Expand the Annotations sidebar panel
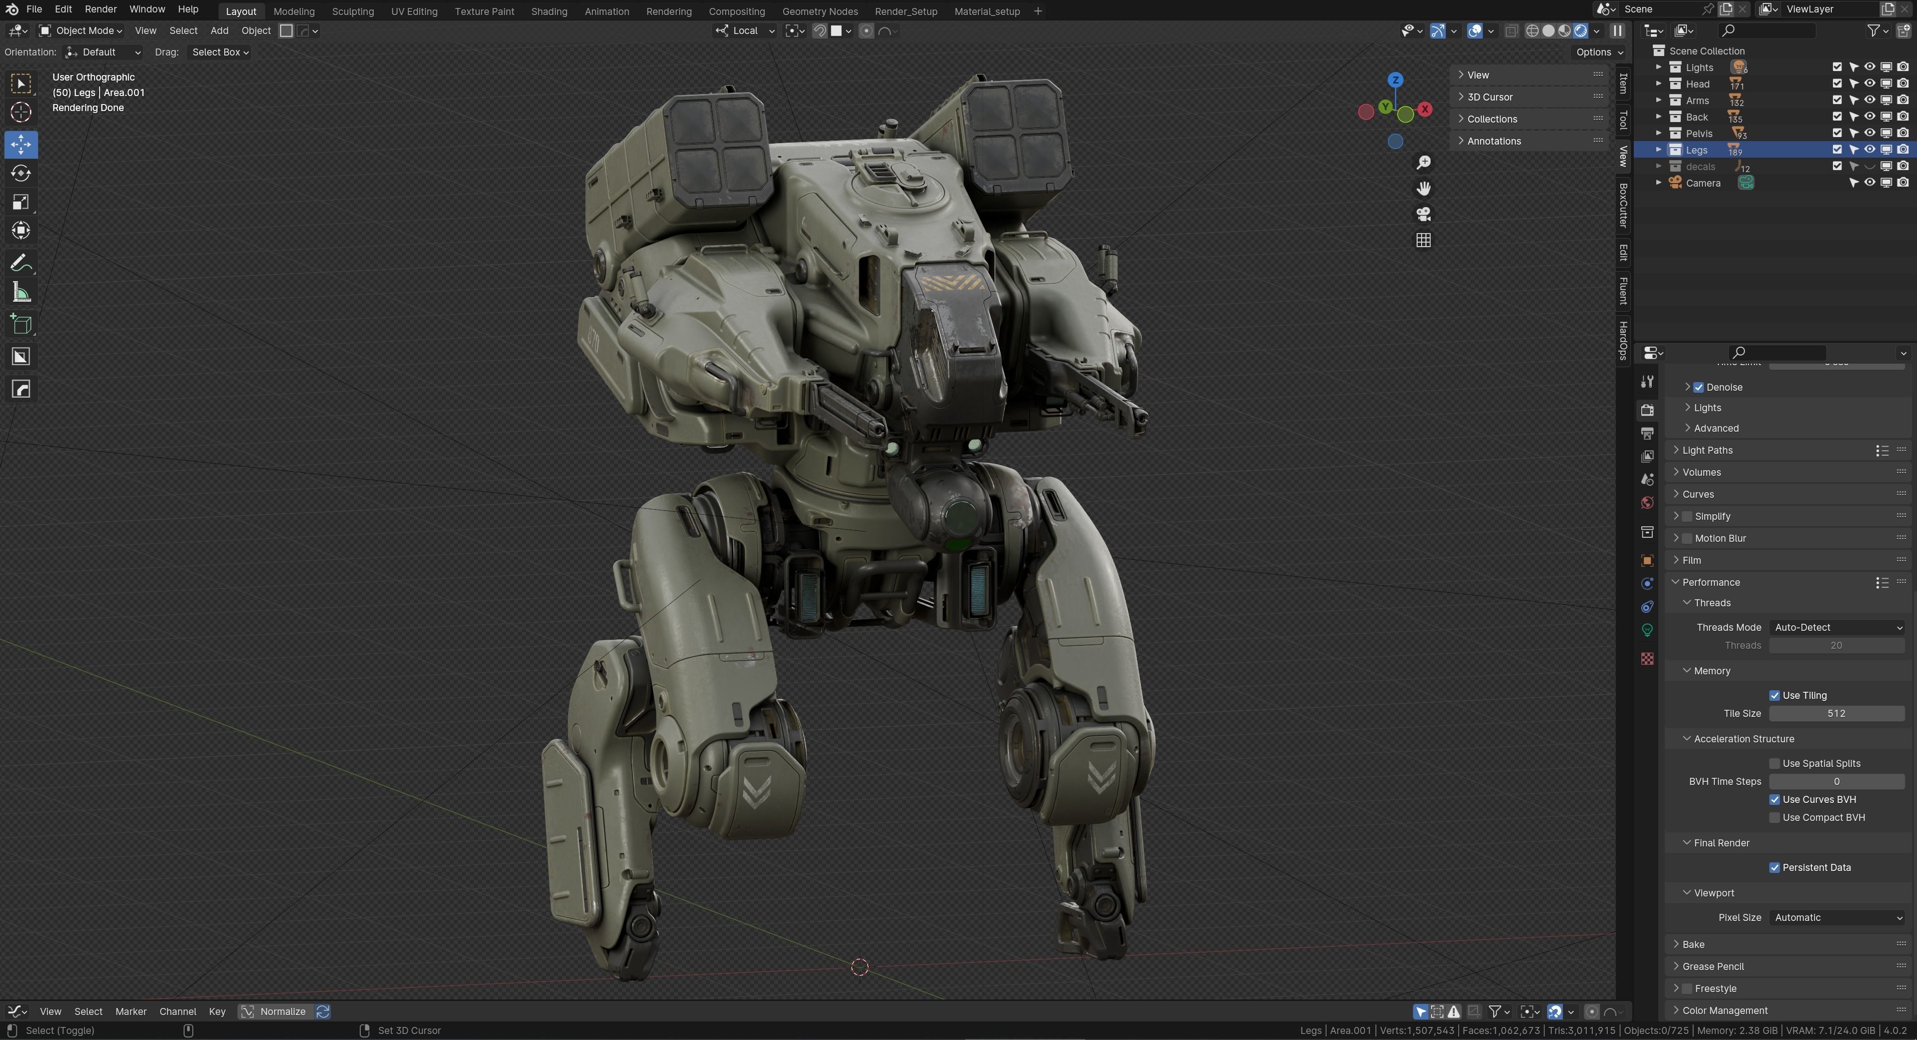 coord(1494,142)
